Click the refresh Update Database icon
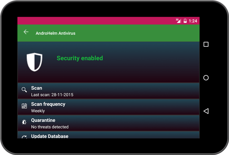This screenshot has width=229, height=155. pyautogui.click(x=24, y=136)
